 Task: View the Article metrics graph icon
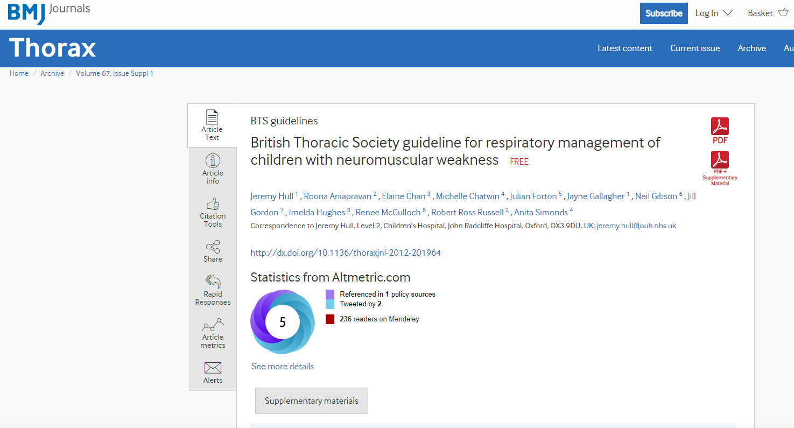[x=213, y=325]
